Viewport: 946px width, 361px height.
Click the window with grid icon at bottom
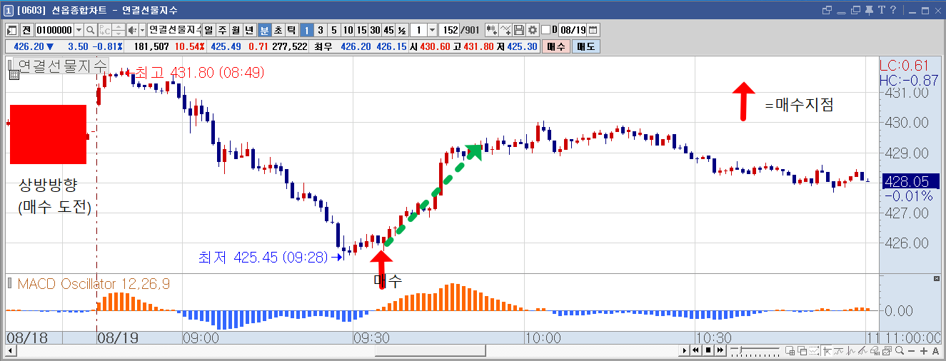[x=790, y=350]
